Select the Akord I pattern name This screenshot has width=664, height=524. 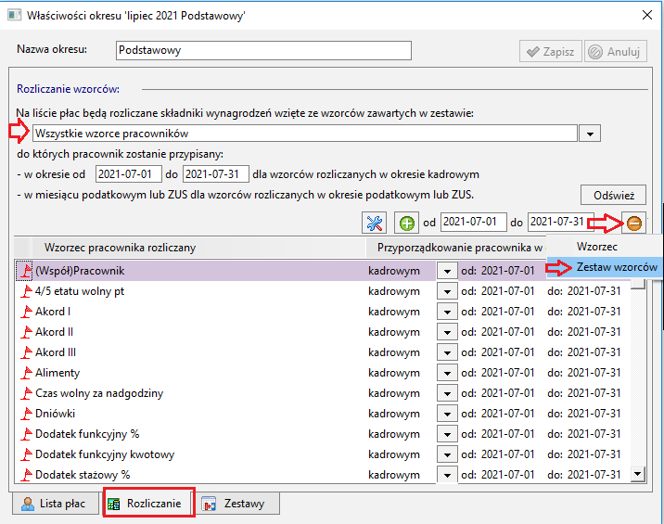tap(53, 312)
